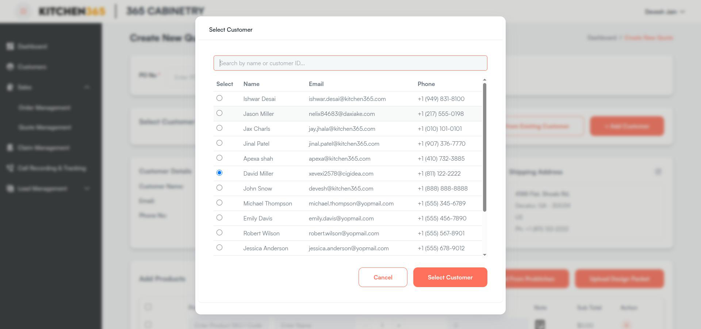Select Apexa shah radio button
Viewport: 701px width, 329px height.
click(x=219, y=158)
